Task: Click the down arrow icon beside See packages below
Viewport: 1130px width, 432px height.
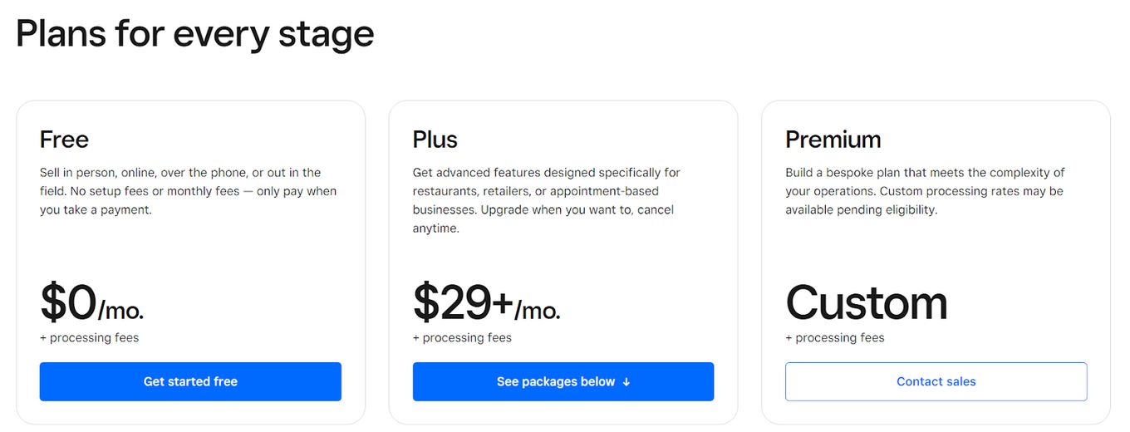Action: 626,382
